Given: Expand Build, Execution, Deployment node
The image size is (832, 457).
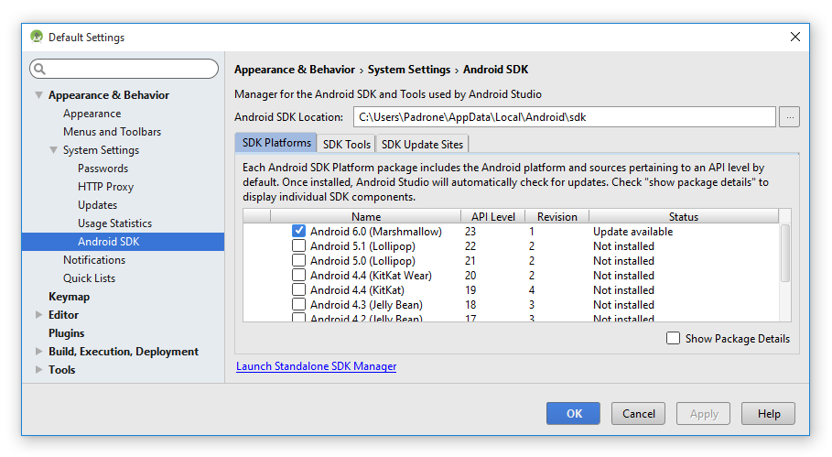Looking at the screenshot, I should (38, 352).
